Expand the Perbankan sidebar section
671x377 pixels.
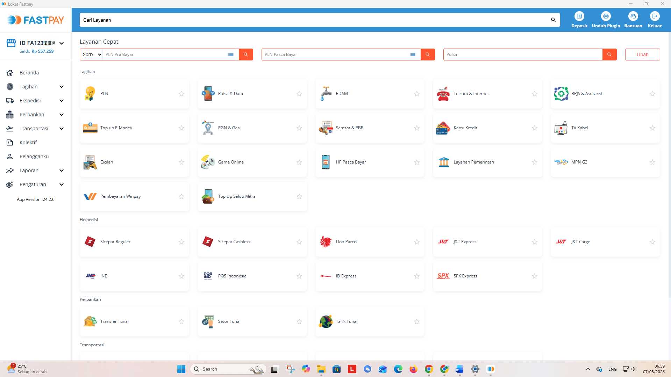point(32,114)
